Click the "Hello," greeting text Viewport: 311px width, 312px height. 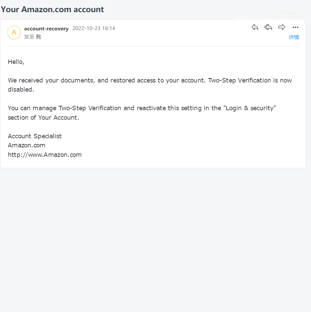(16, 62)
